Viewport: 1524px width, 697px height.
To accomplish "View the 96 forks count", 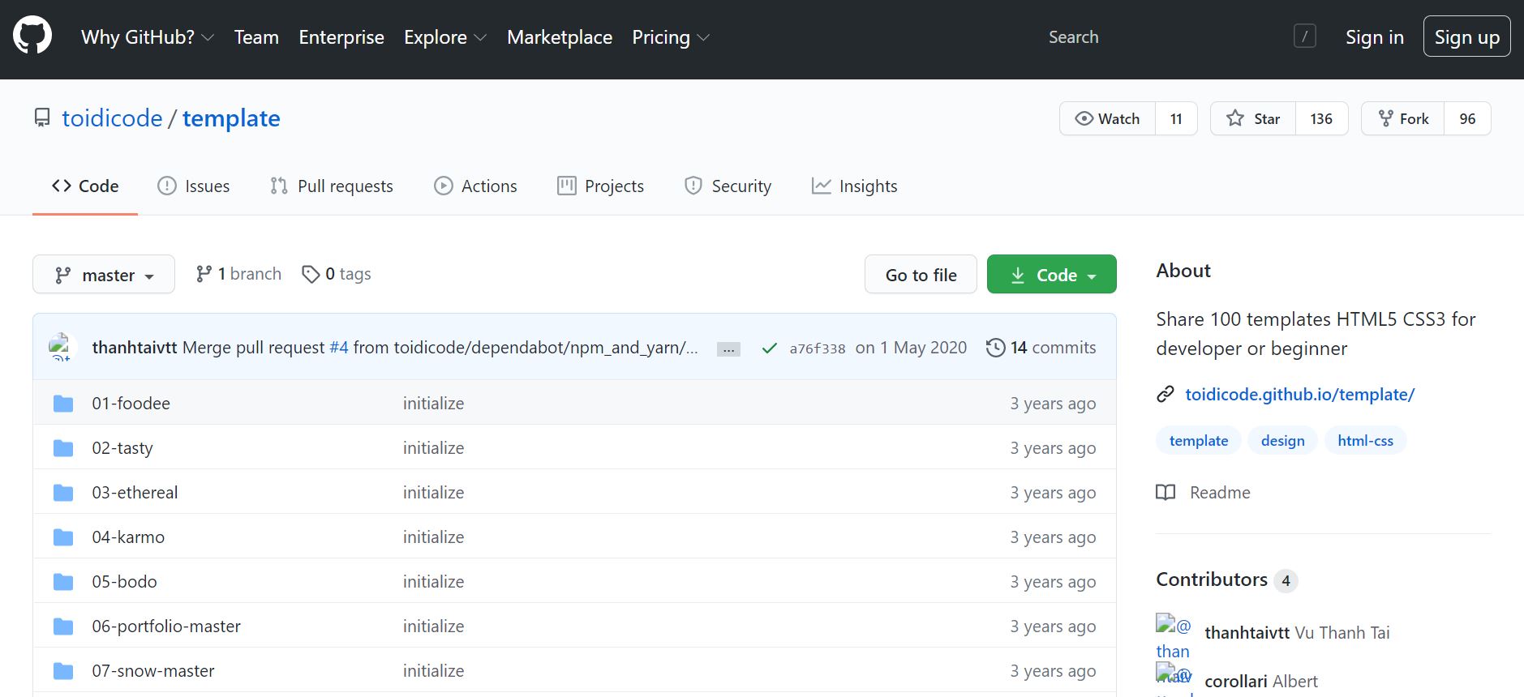I will [x=1467, y=118].
